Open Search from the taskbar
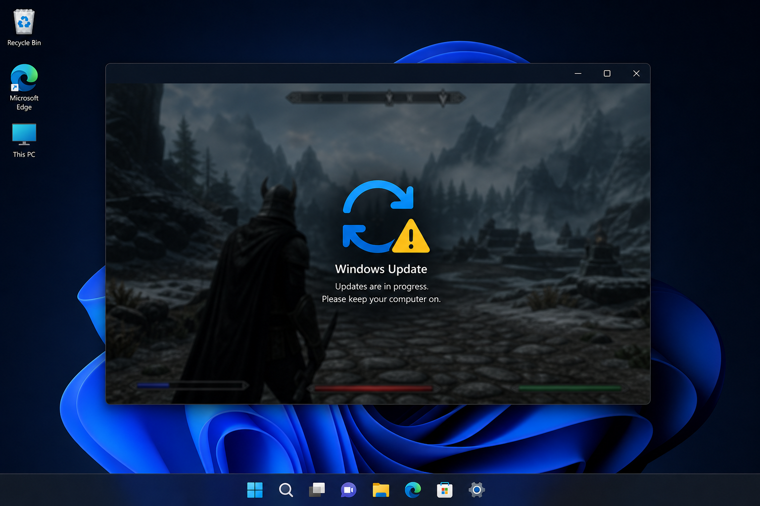The height and width of the screenshot is (506, 760). [x=286, y=490]
